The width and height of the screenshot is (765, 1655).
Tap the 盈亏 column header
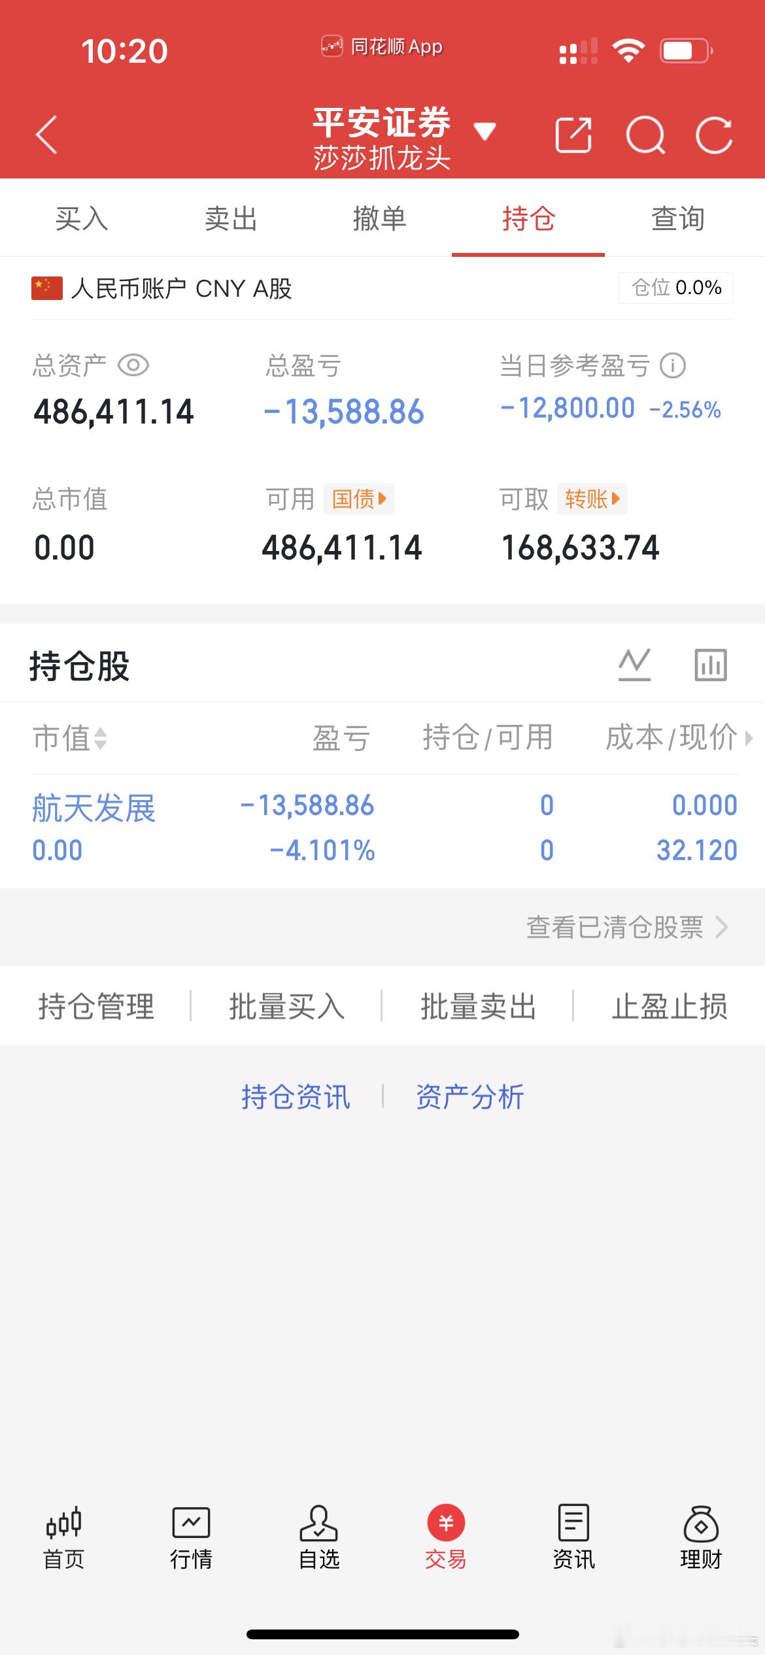[341, 739]
